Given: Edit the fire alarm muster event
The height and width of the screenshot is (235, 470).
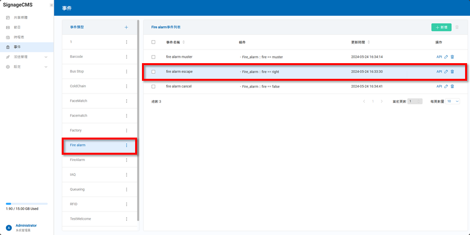Looking at the screenshot, I should (446, 57).
